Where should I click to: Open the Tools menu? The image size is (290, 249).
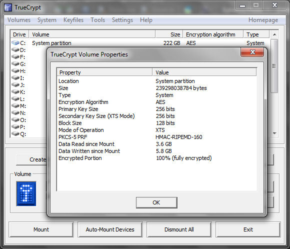click(x=97, y=20)
